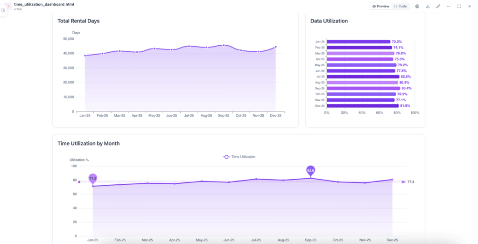Screen dimensions: 478x244
Task: Toggle Time Utilization legend series
Action: pyautogui.click(x=239, y=157)
